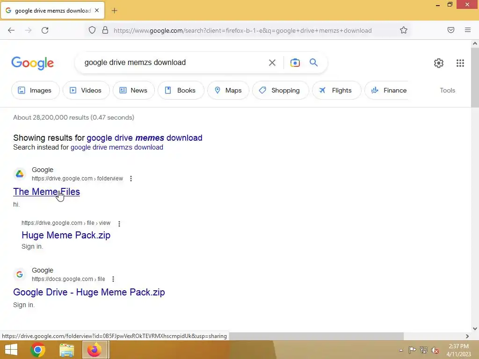The image size is (479, 359).
Task: Reload the page with the refresh icon
Action: click(45, 30)
